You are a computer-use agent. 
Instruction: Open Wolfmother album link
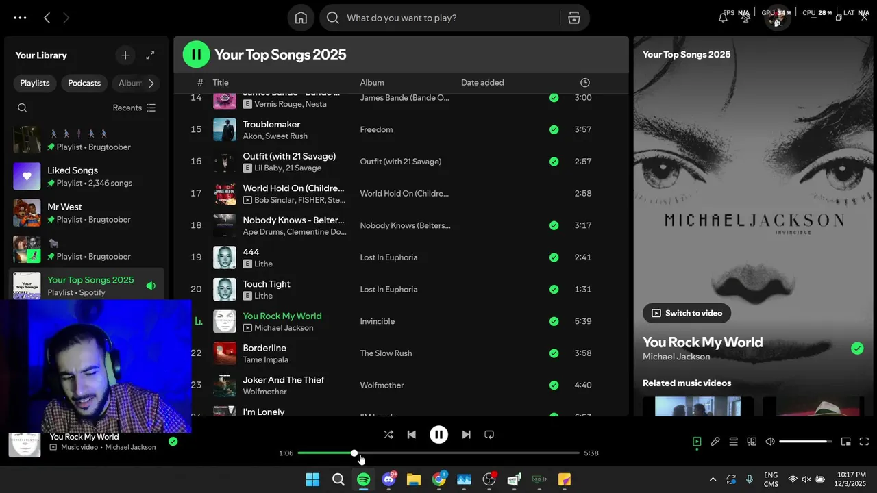(382, 385)
